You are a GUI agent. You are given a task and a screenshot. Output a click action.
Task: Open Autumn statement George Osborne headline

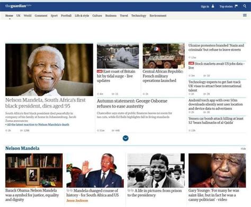132,104
